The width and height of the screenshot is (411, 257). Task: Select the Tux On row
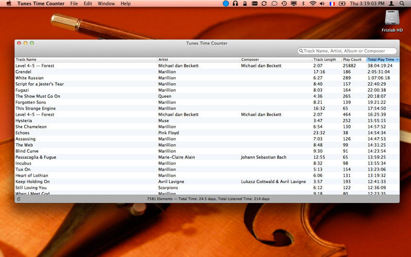(x=207, y=169)
